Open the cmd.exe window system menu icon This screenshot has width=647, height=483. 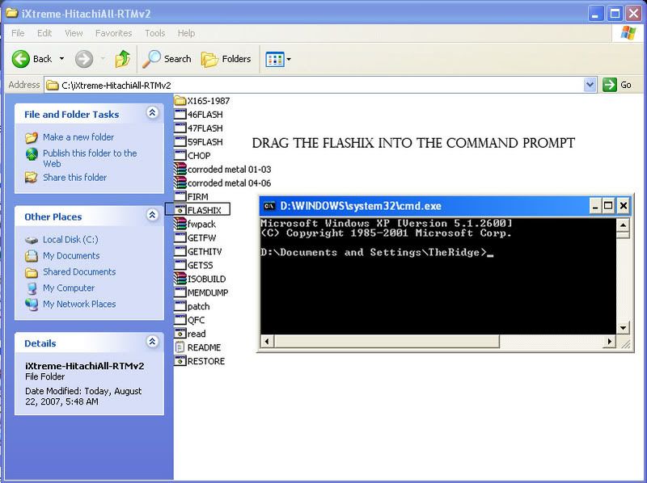point(269,206)
